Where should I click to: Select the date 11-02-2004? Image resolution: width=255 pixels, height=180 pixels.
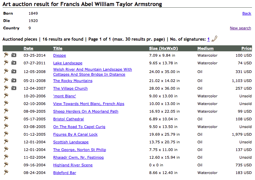[x=34, y=157]
